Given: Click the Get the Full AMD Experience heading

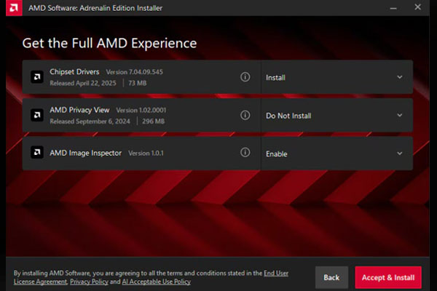Looking at the screenshot, I should click(x=109, y=43).
